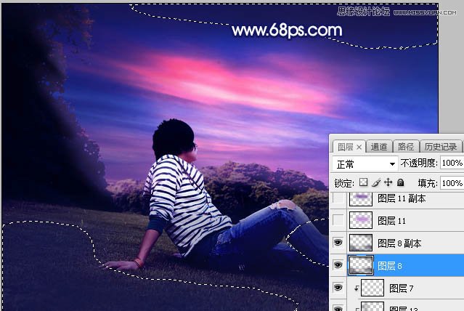Click the 锁定 label
The image size is (464, 311).
tap(344, 183)
